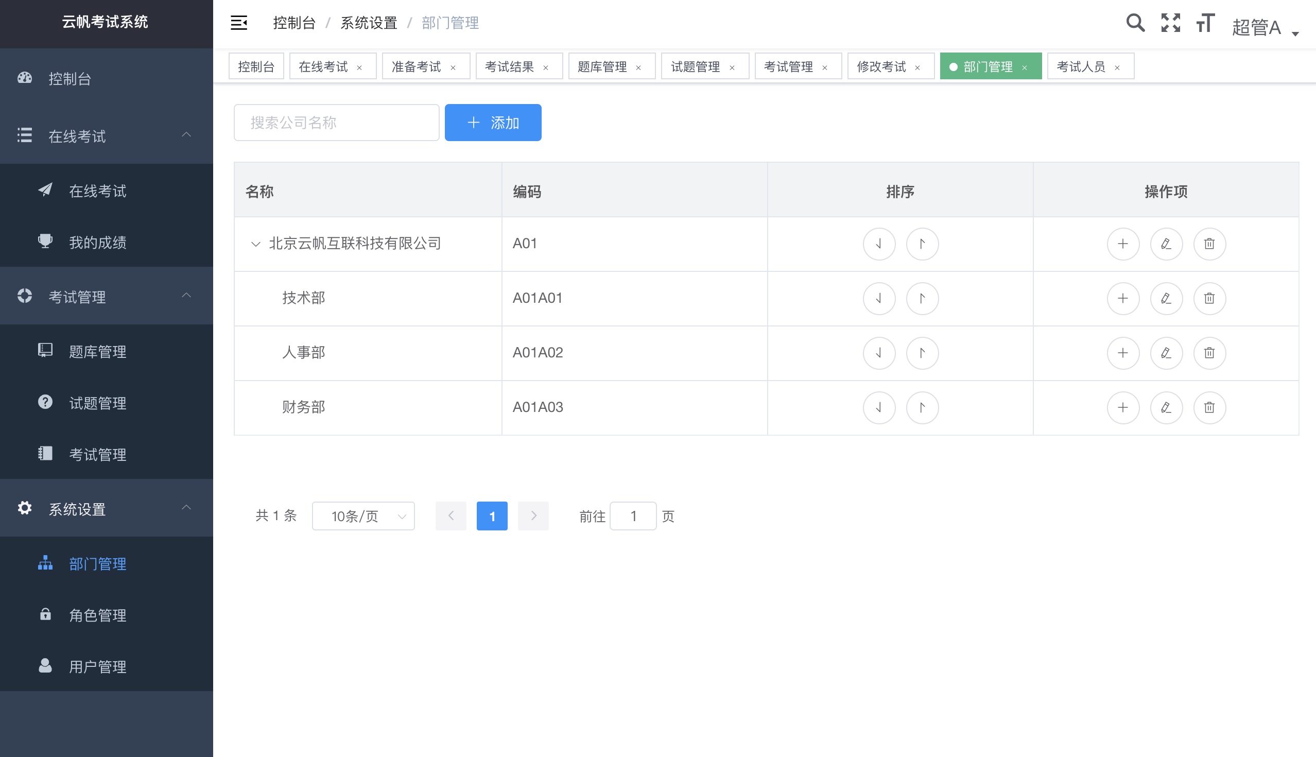The image size is (1316, 757).
Task: Collapse the sidebar with the hamburger icon
Action: (238, 23)
